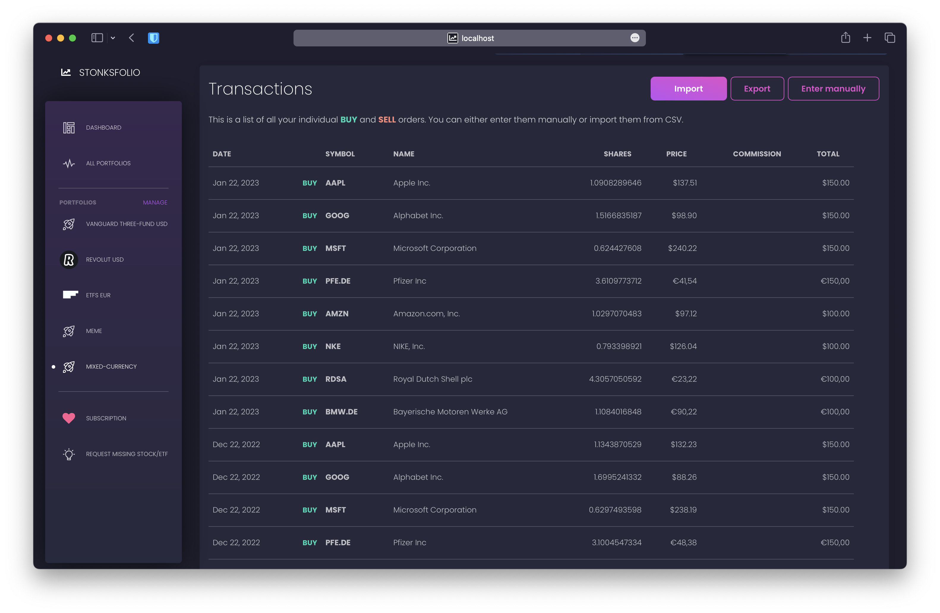Click Bayerische Motoren Werke AG name
The height and width of the screenshot is (613, 940).
pyautogui.click(x=450, y=412)
